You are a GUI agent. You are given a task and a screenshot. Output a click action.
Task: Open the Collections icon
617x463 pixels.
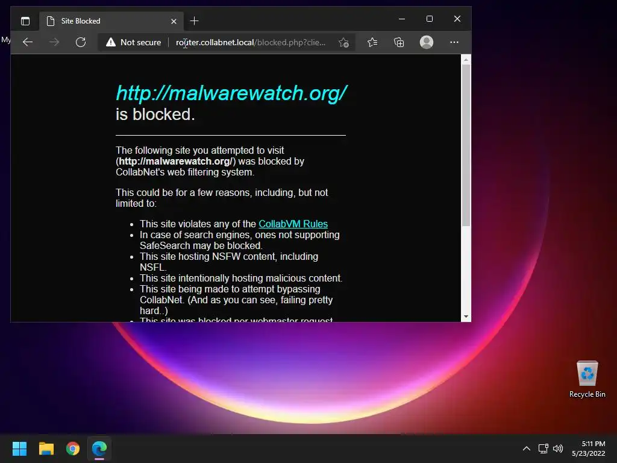click(399, 42)
